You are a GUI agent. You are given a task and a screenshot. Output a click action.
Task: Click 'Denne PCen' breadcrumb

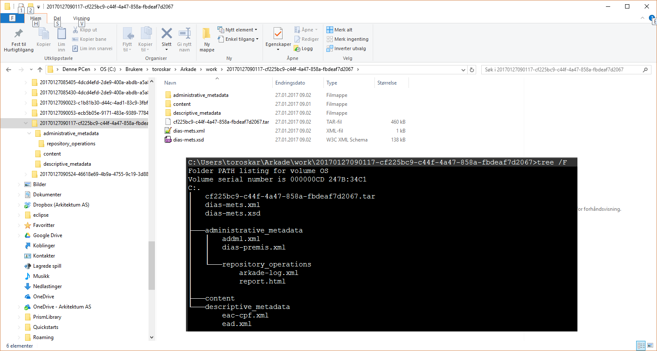coord(76,69)
